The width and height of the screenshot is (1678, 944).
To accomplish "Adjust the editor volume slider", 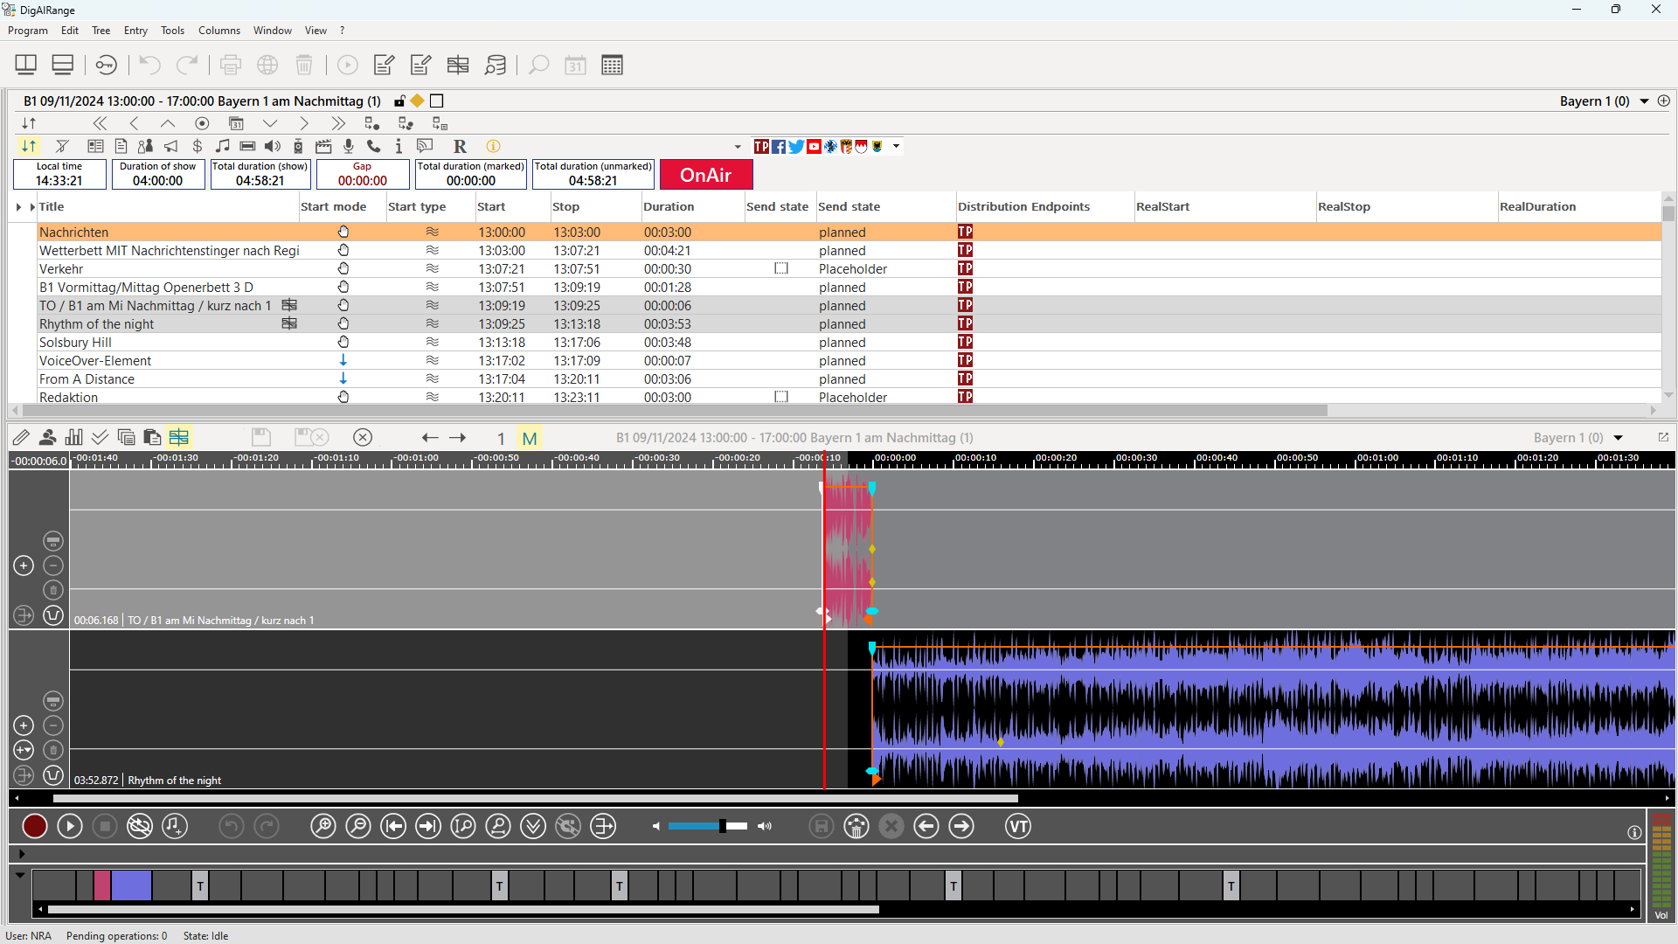I will [722, 826].
